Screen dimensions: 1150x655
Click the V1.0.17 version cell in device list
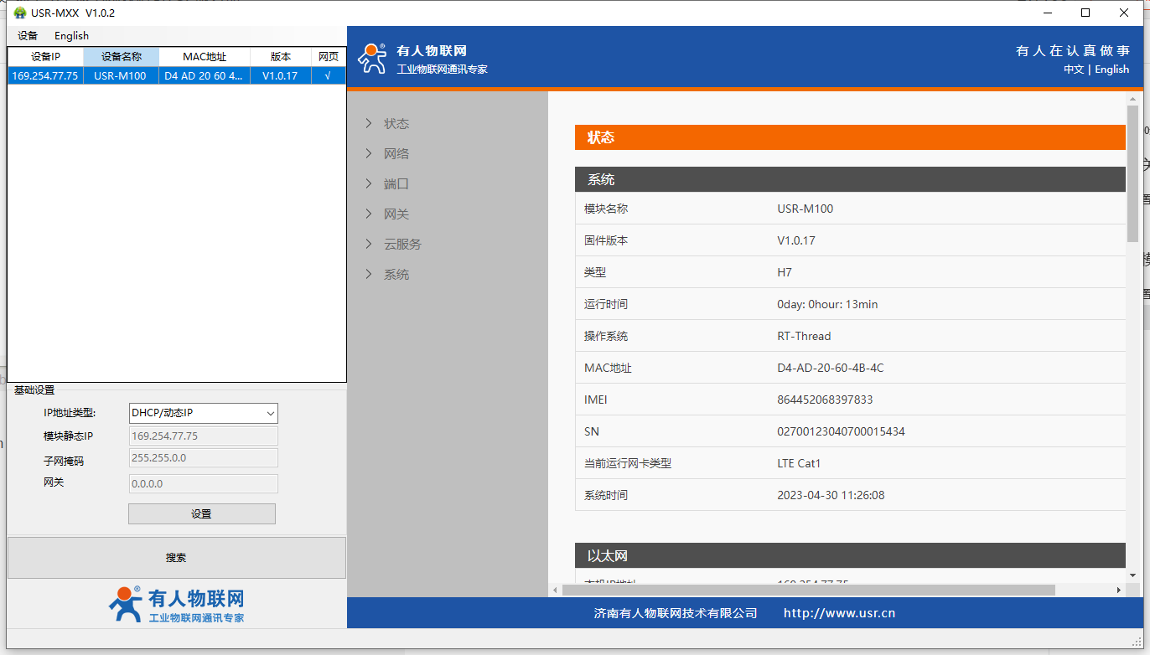point(280,75)
